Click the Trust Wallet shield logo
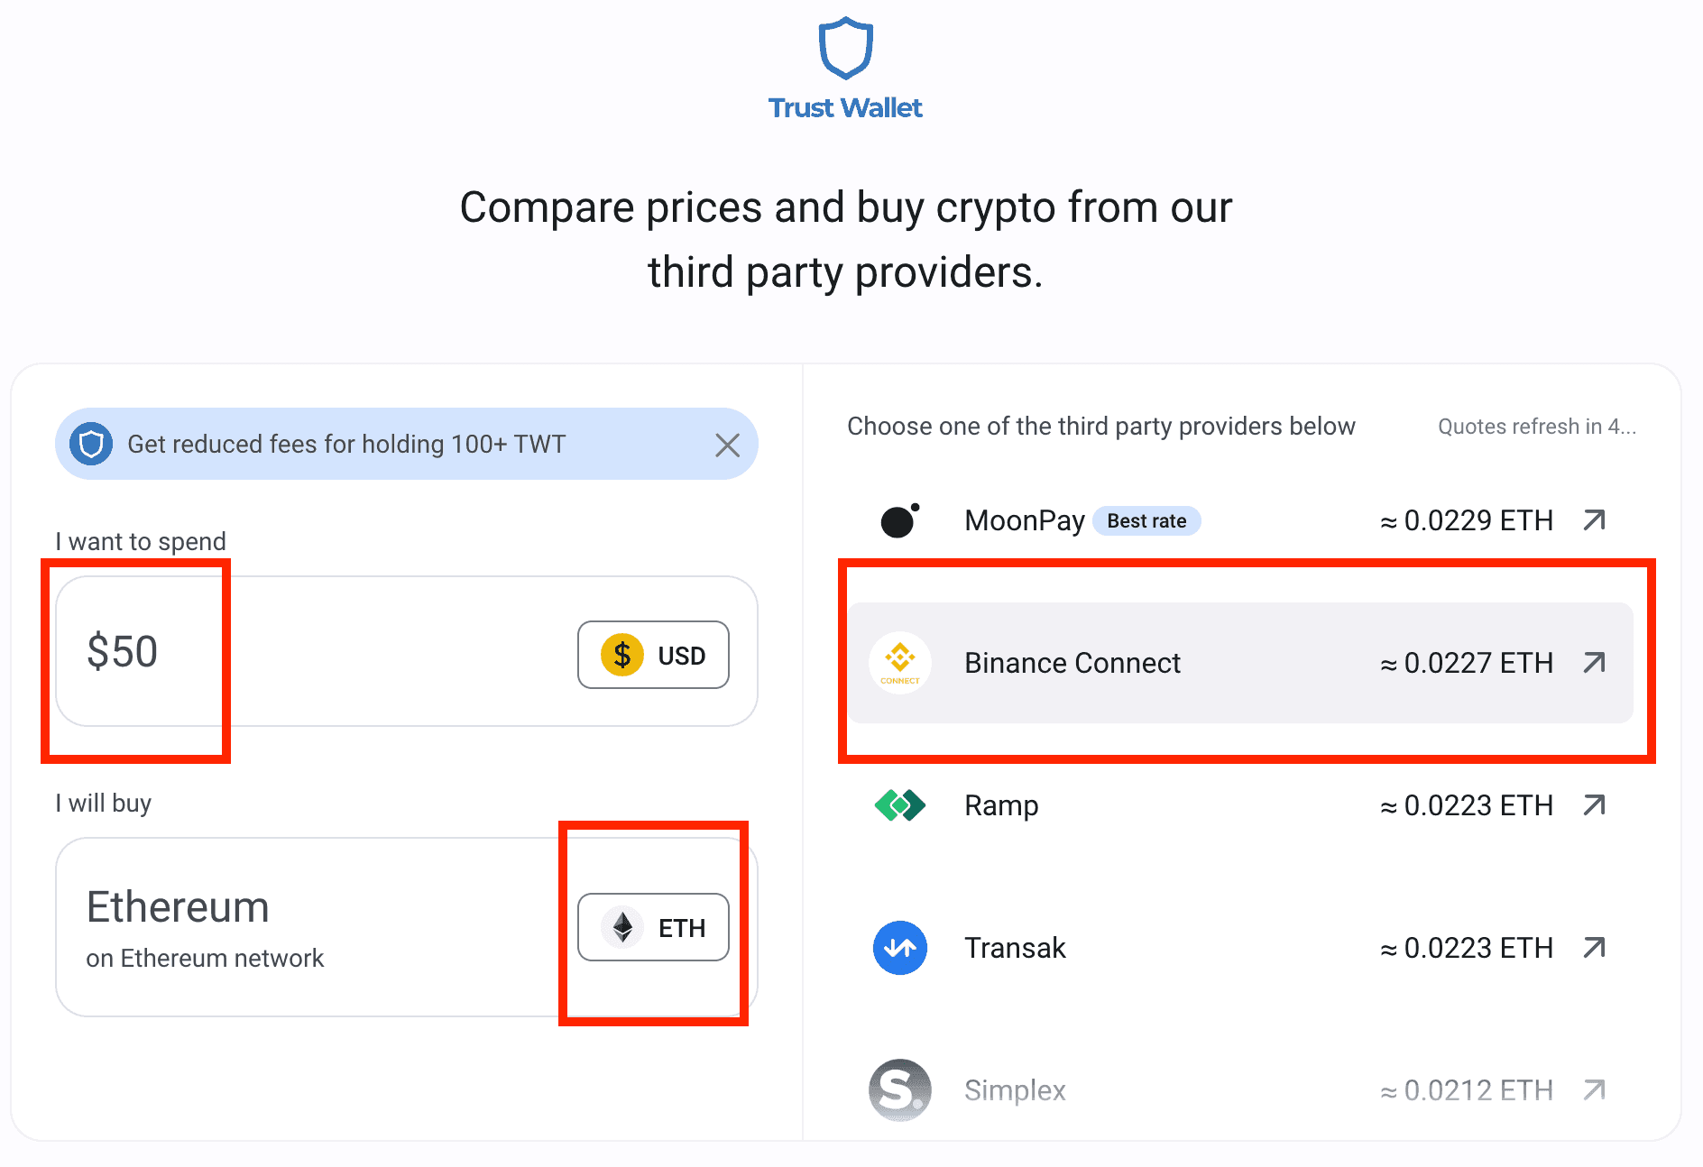 (846, 47)
